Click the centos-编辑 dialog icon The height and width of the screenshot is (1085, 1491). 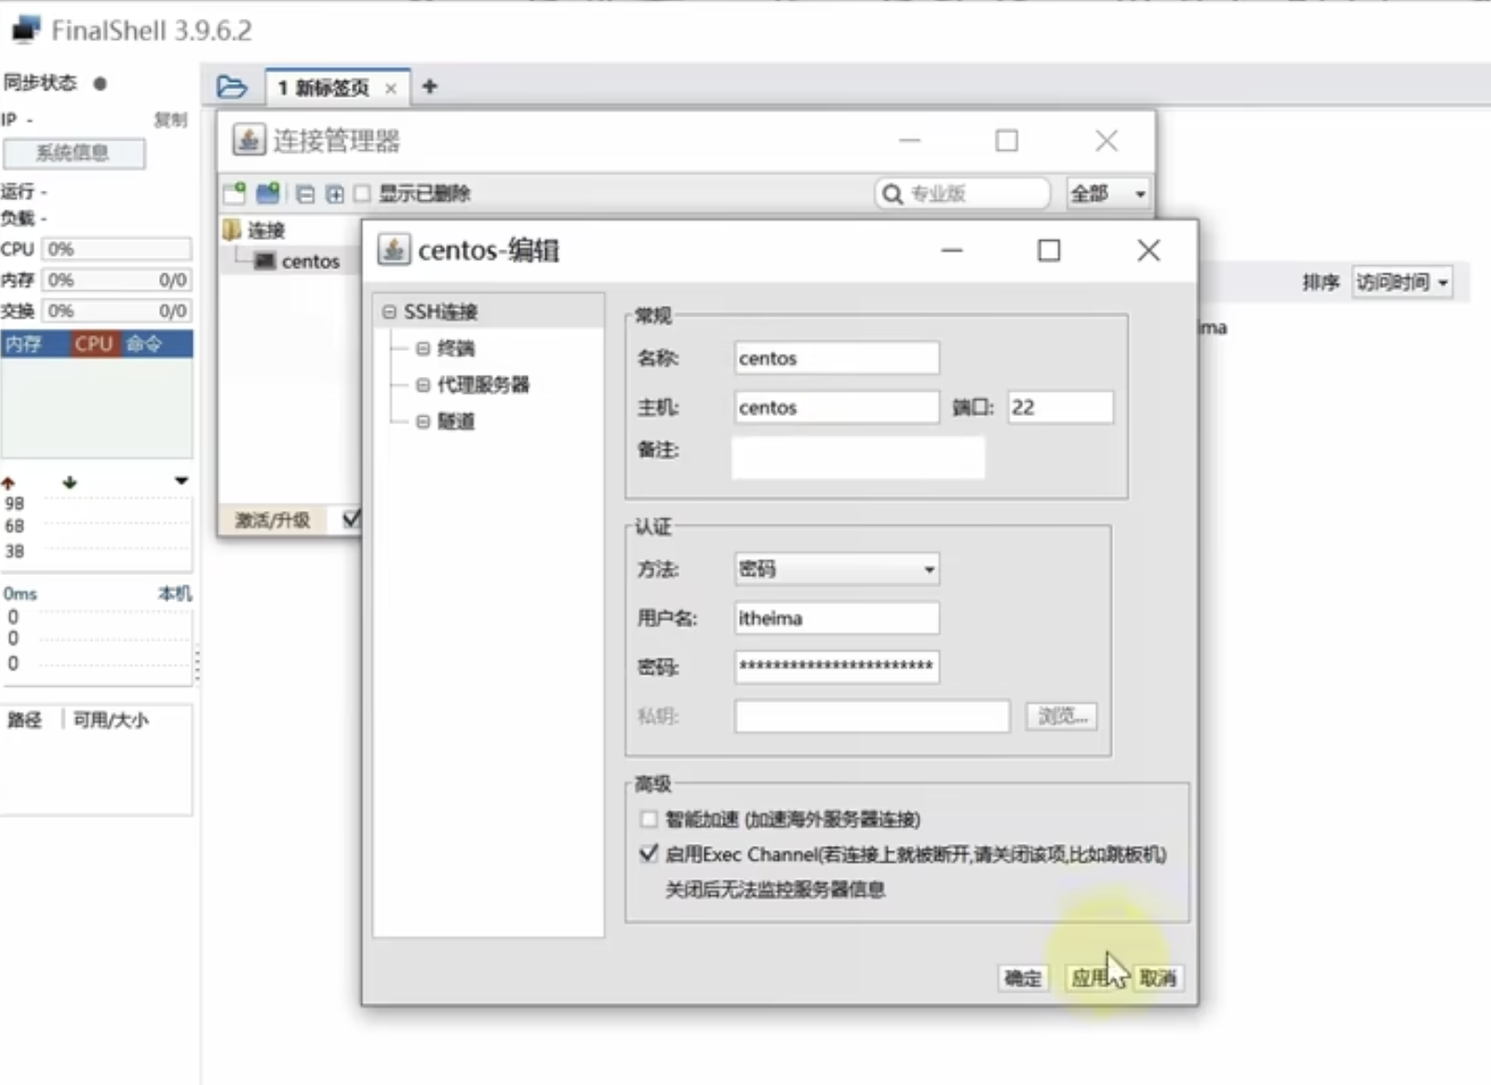coord(394,249)
